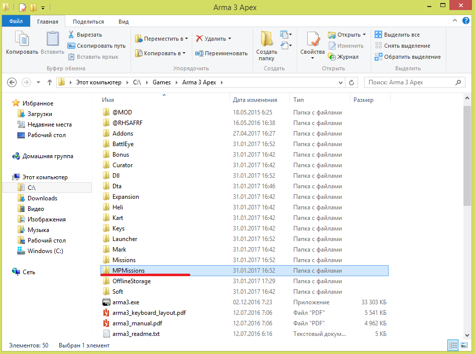Click Снять выделение icon
Viewport: 475px width, 354px height.
tap(379, 46)
